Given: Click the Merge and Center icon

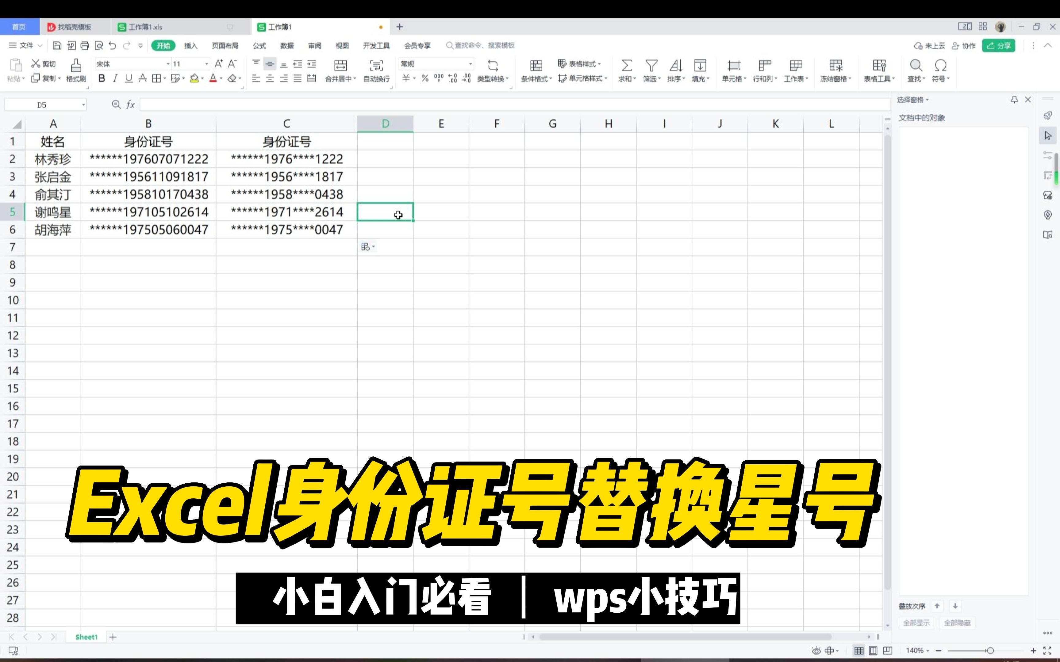Looking at the screenshot, I should click(340, 65).
